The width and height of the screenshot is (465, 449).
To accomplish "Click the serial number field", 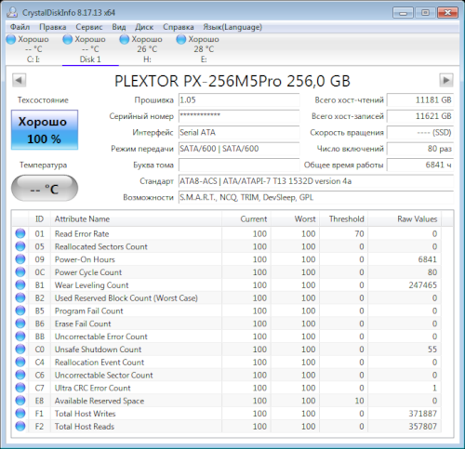I will (239, 116).
